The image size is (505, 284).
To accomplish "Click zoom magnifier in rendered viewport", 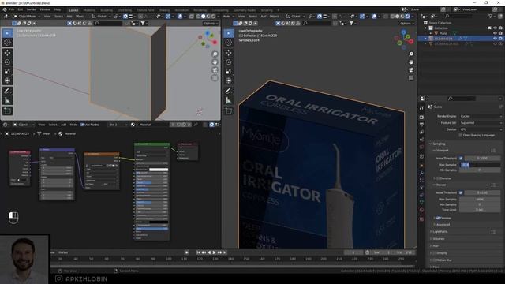I will (411, 54).
